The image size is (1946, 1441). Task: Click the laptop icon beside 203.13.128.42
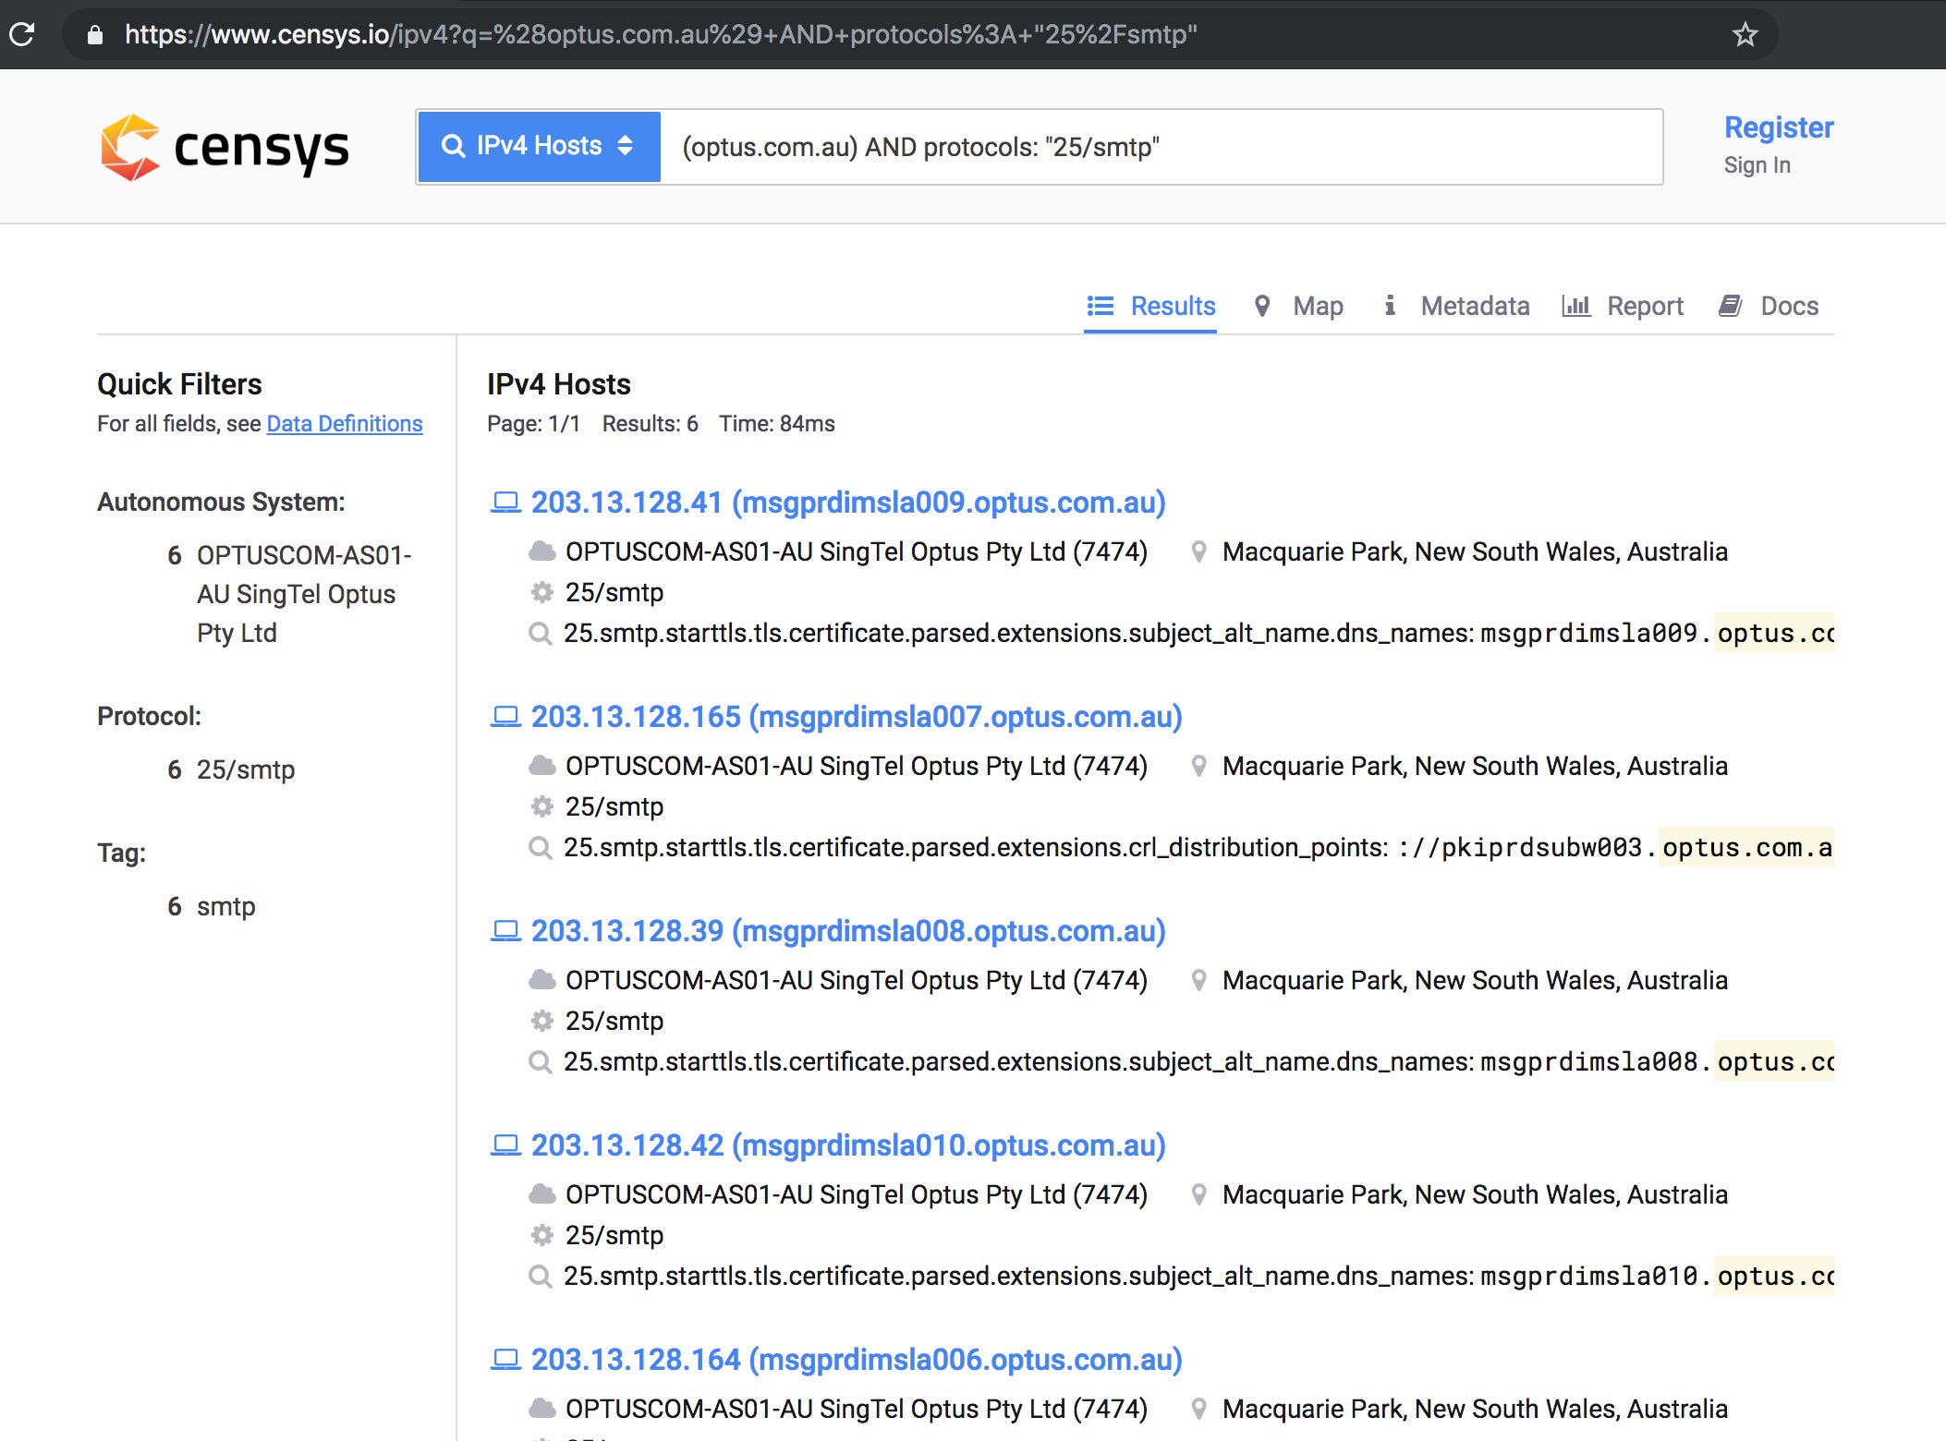point(505,1145)
